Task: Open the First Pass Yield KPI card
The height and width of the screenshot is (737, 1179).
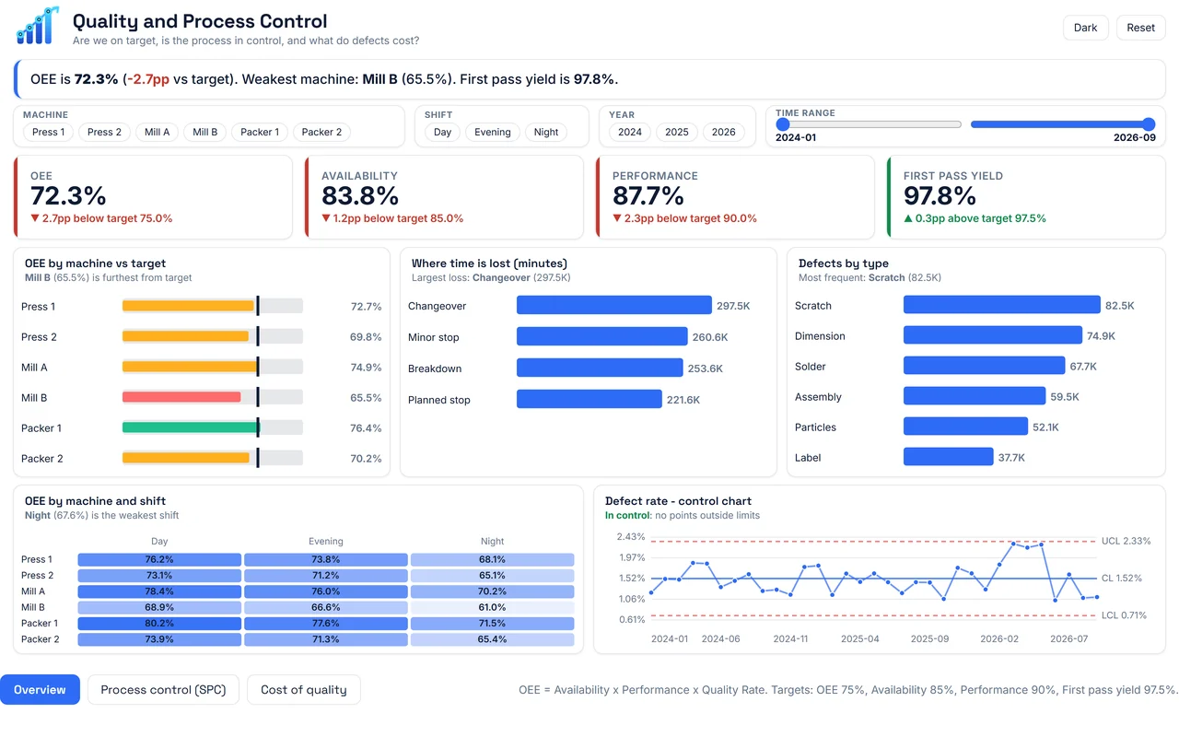Action: (1026, 197)
